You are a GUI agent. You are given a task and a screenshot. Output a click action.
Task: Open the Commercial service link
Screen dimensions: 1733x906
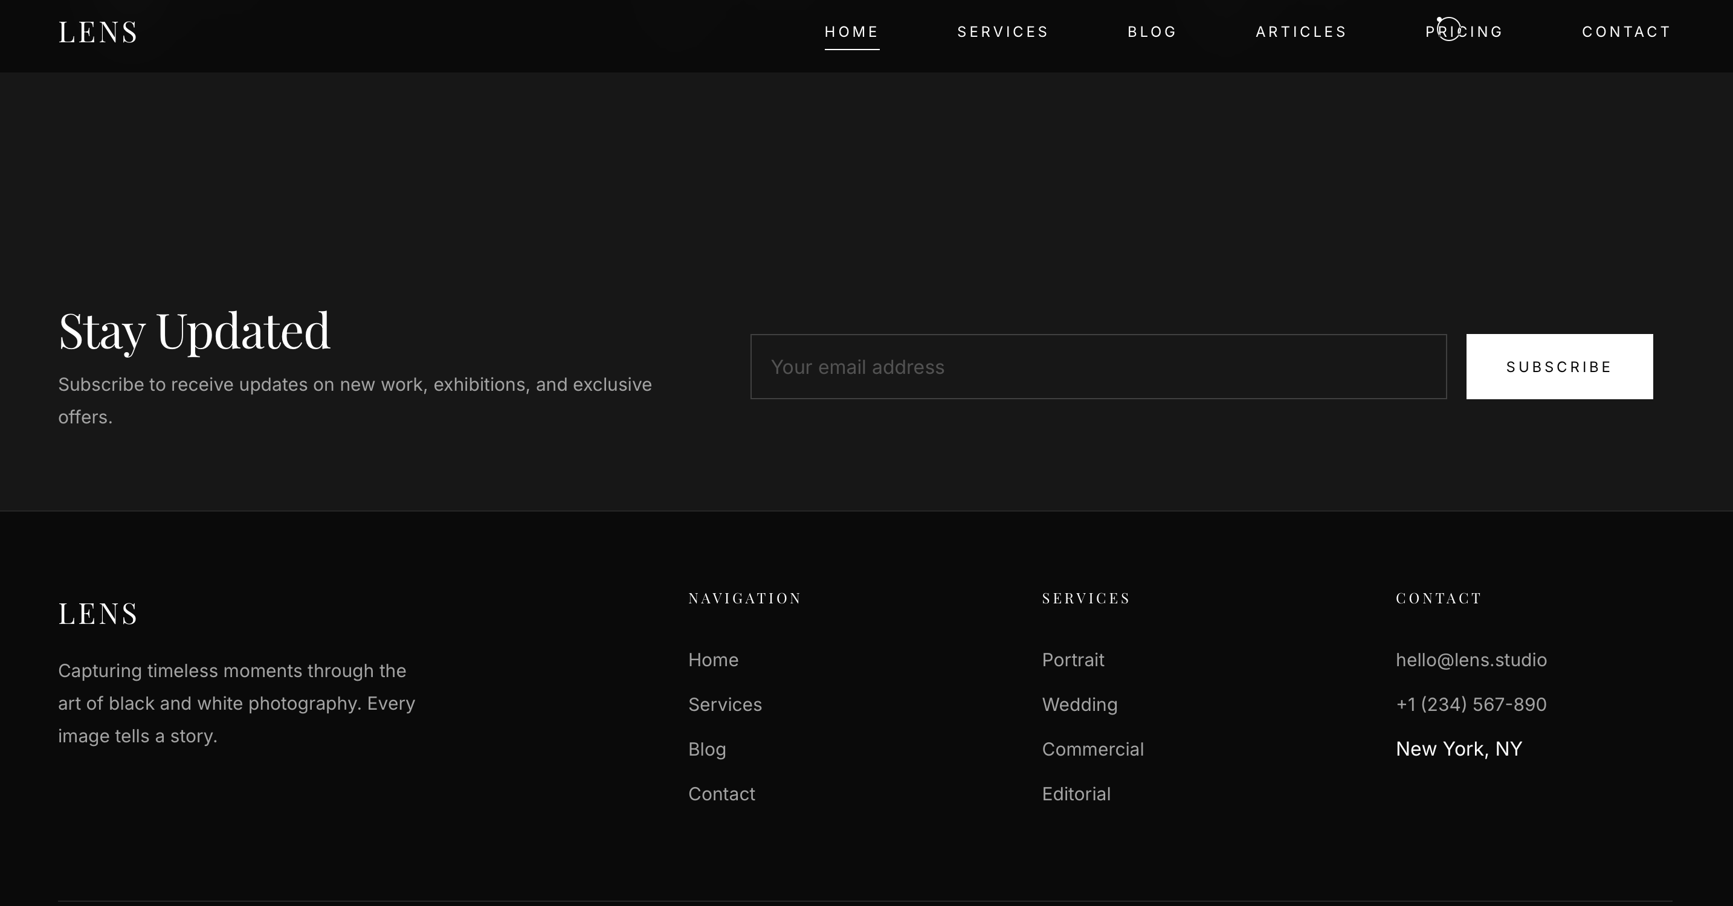tap(1092, 750)
